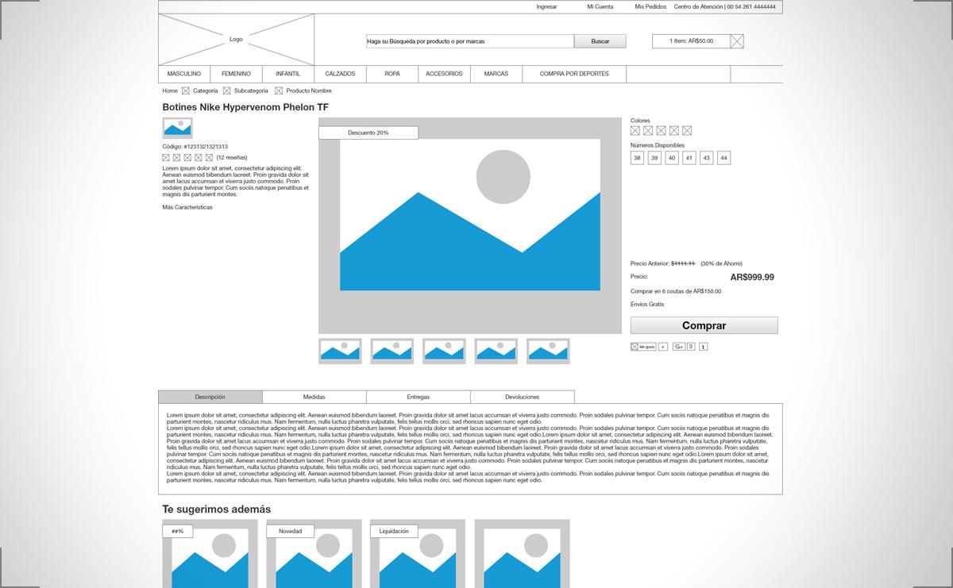Screen dimensions: 953x588
Task: Click the placeholder icon before Categoría breadcrumb
Action: point(186,90)
